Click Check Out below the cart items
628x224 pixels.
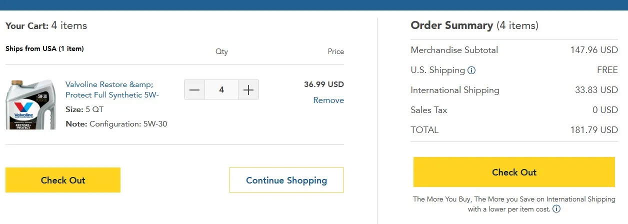point(63,180)
